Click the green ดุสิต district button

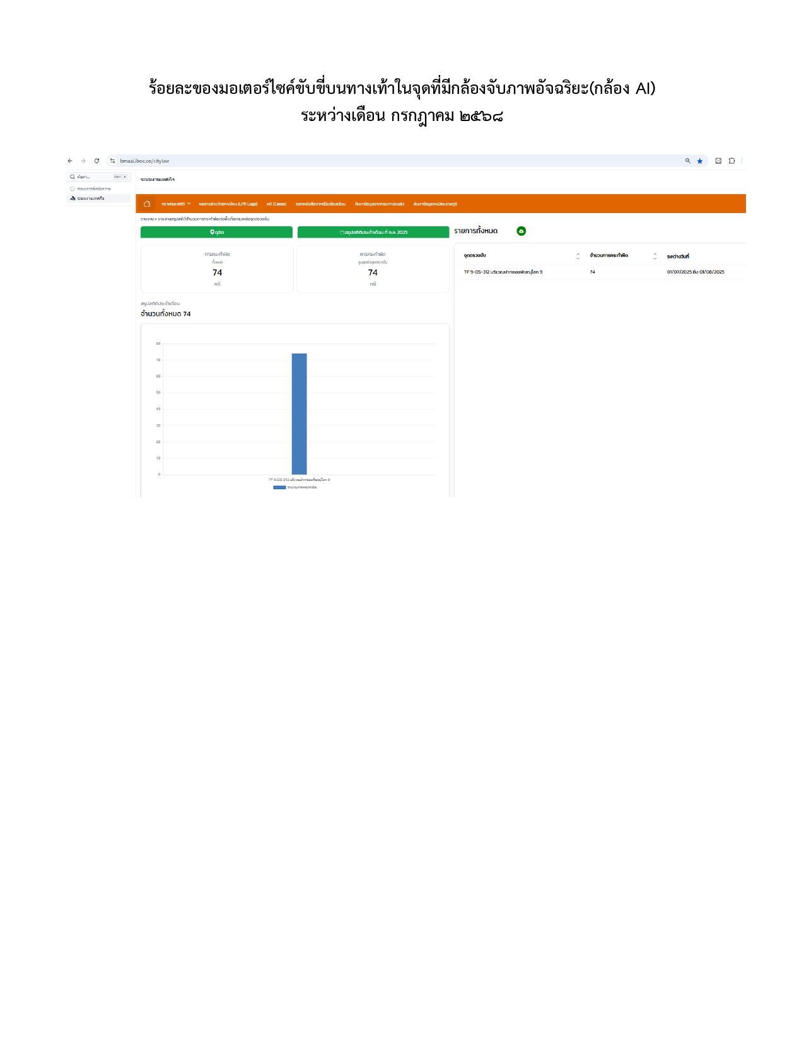tap(216, 232)
